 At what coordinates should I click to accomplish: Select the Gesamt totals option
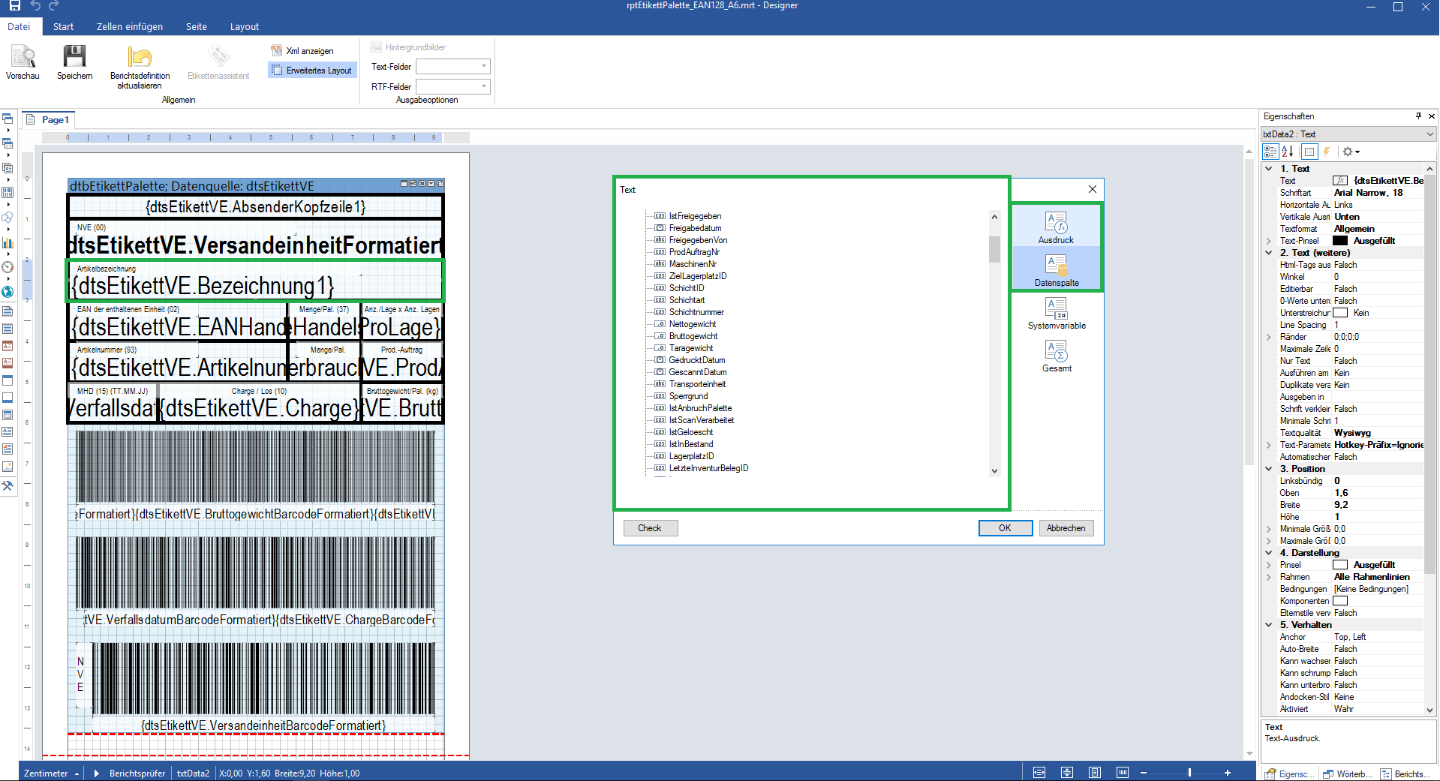pos(1057,355)
